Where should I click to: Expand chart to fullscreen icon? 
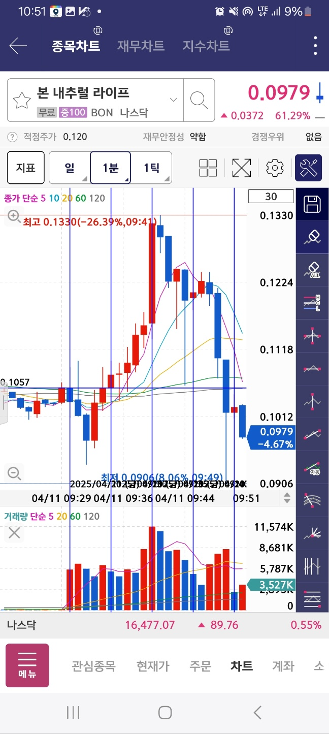242,168
